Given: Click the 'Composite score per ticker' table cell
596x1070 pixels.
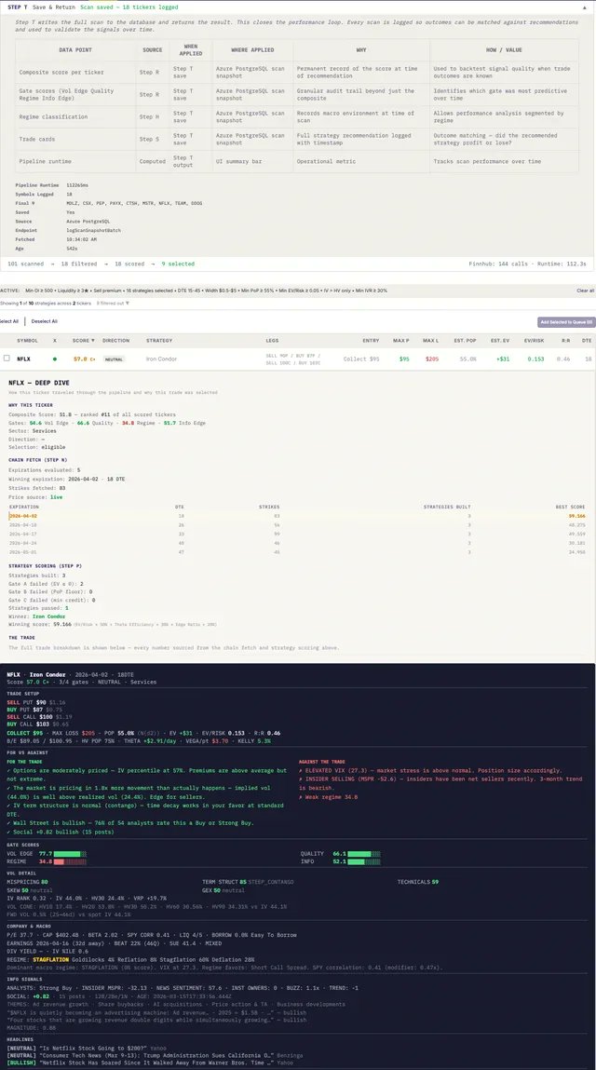Looking at the screenshot, I should tap(75, 72).
